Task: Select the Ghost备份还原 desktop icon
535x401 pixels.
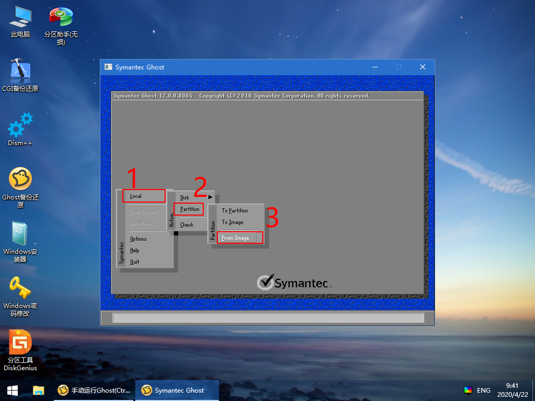Action: [x=20, y=187]
